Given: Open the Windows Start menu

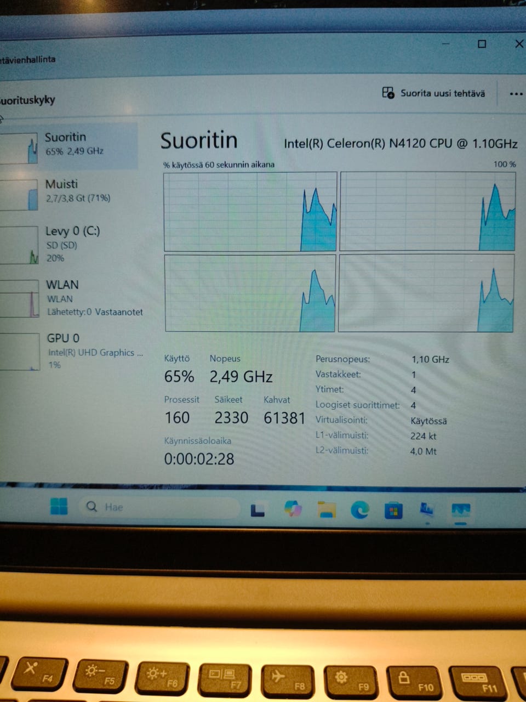Looking at the screenshot, I should (59, 506).
